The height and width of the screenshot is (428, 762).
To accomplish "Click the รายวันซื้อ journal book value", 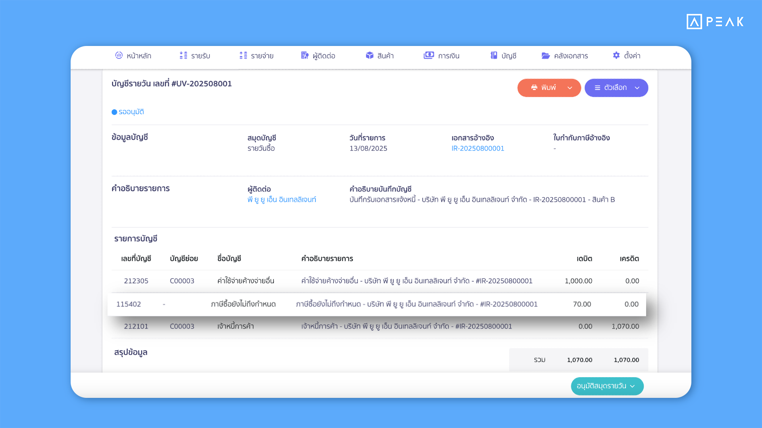I will click(261, 149).
